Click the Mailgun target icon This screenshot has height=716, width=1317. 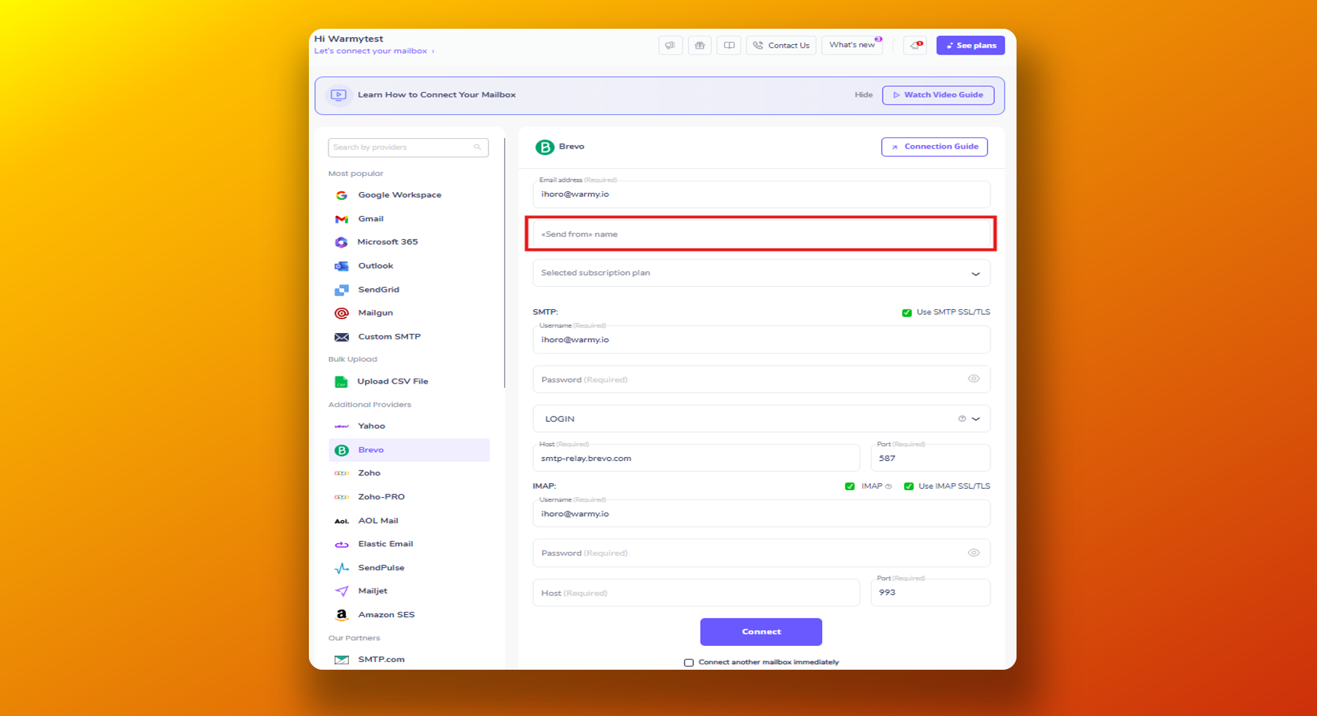(341, 313)
